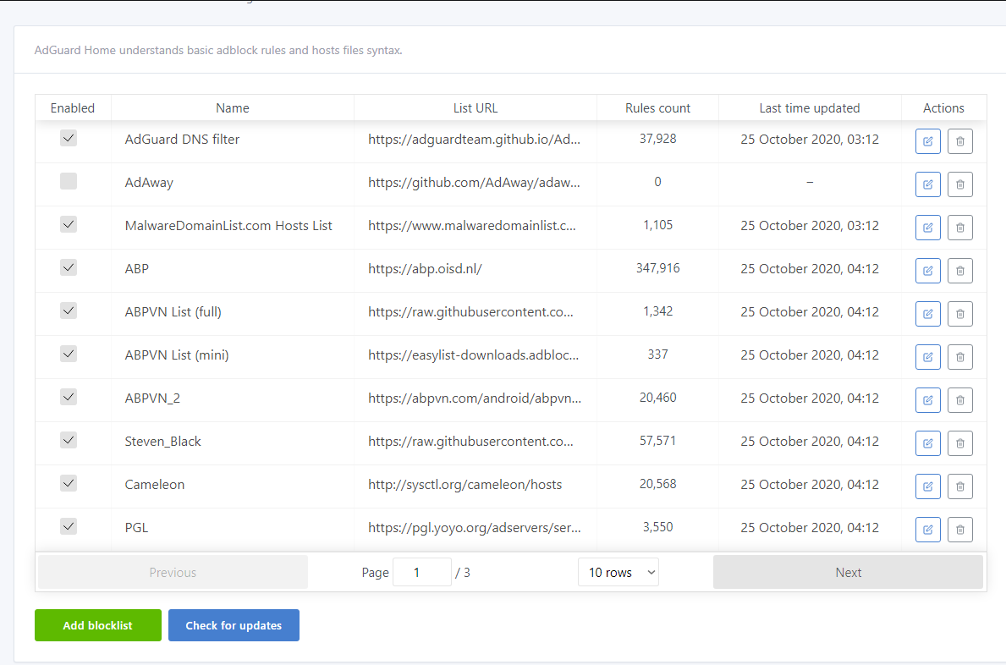Toggle the ABP enabled checkbox
Screen dimensions: 1006x665
point(69,267)
